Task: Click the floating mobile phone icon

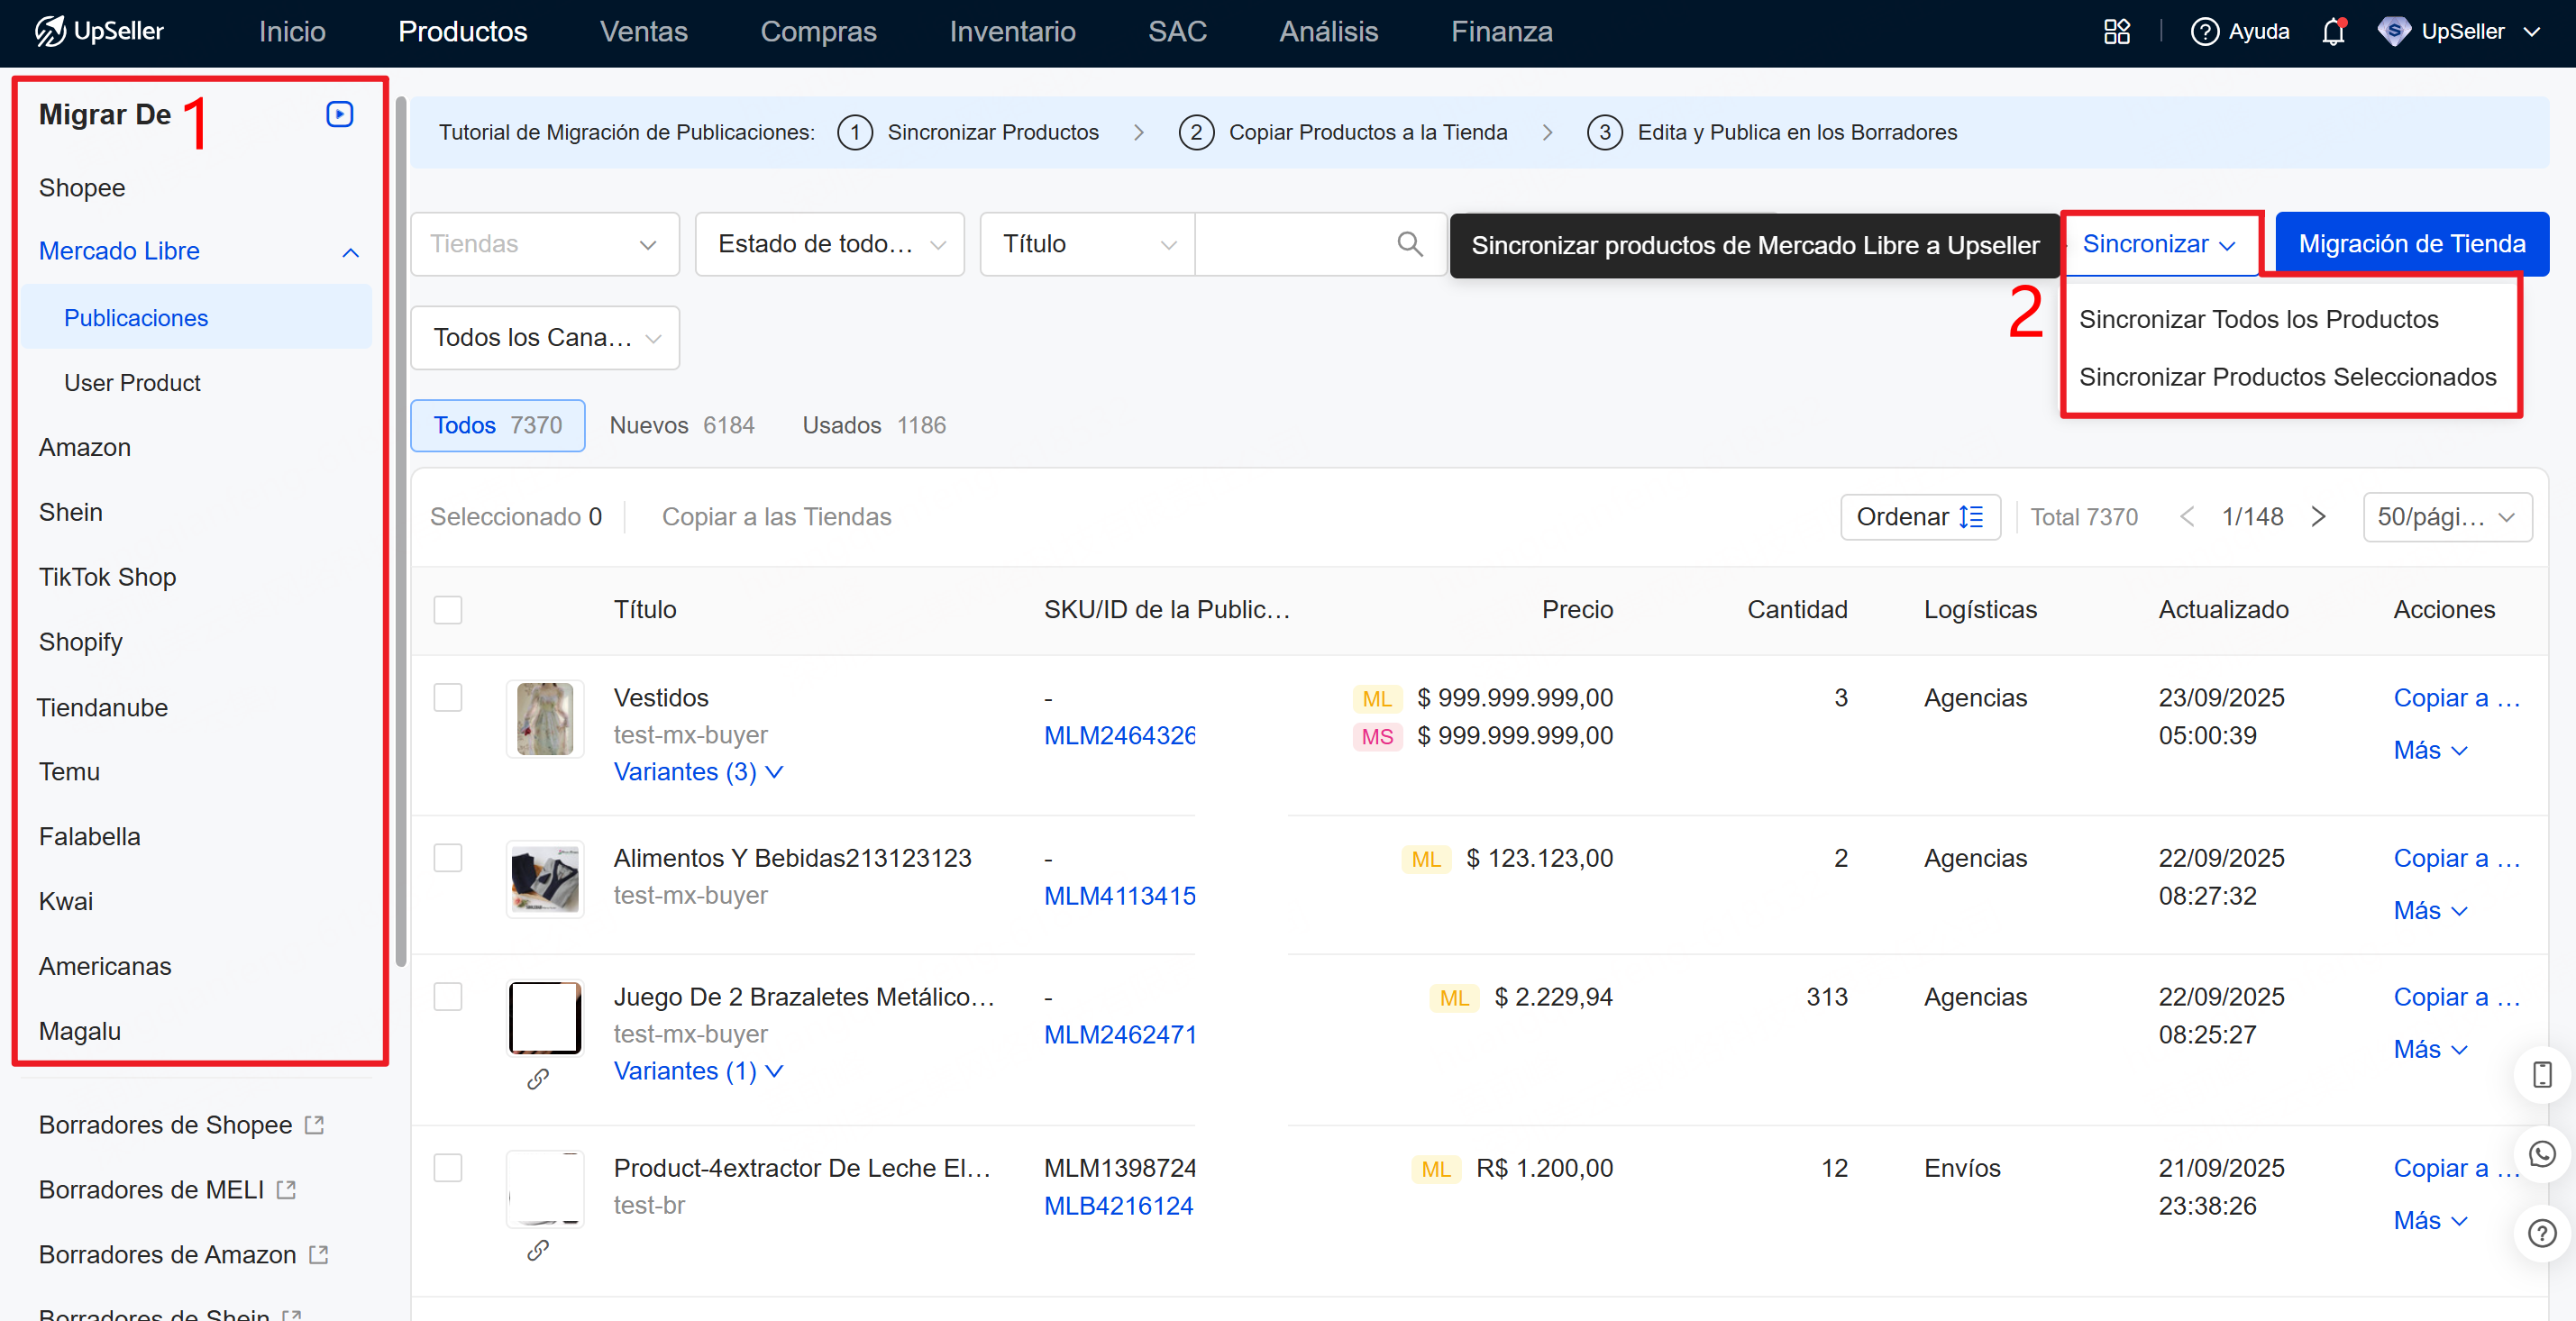Action: coord(2541,1075)
